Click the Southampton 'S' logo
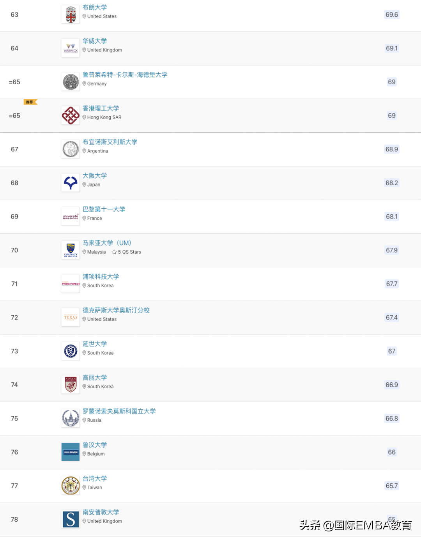 [71, 519]
